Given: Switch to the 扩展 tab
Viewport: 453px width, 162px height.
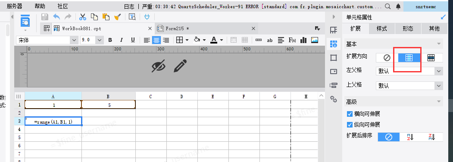Looking at the screenshot, I should pyautogui.click(x=355, y=28).
